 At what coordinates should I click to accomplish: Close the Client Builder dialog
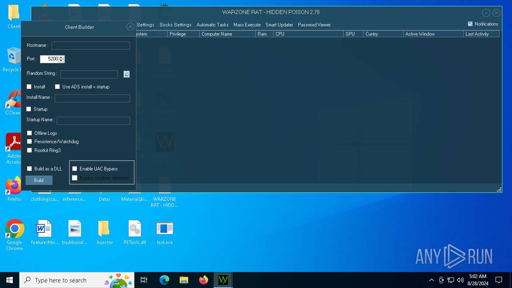(130, 27)
